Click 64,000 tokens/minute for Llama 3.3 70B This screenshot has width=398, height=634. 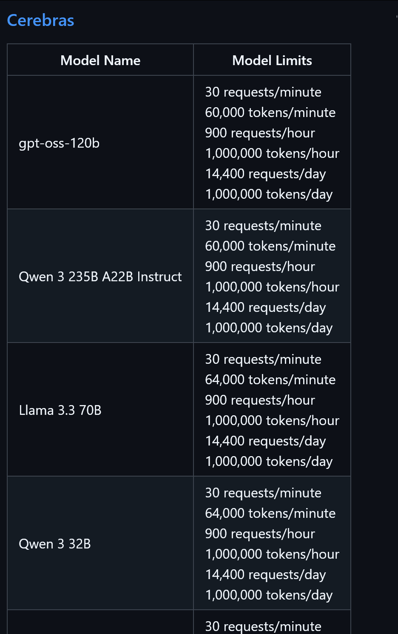(270, 380)
